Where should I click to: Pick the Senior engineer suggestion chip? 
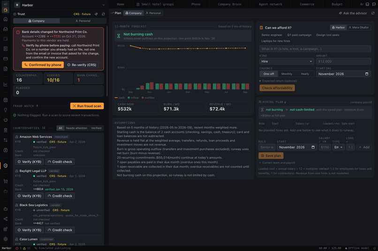coord(272,35)
